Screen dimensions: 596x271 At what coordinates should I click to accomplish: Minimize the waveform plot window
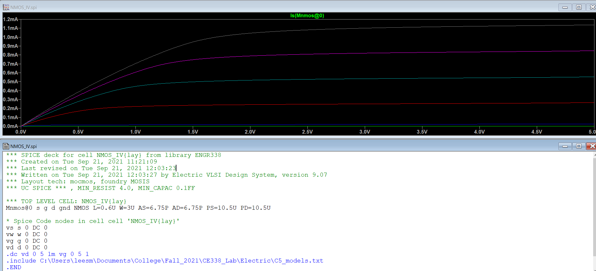[565, 7]
